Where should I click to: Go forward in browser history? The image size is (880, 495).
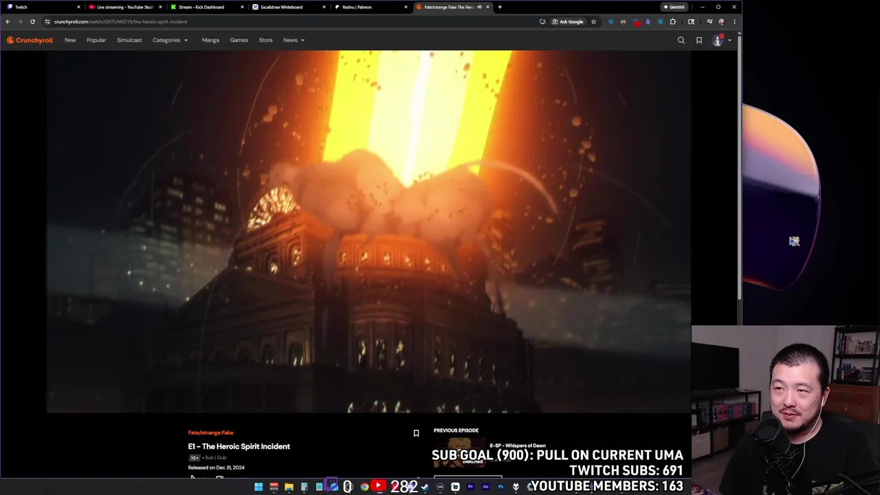pos(20,21)
